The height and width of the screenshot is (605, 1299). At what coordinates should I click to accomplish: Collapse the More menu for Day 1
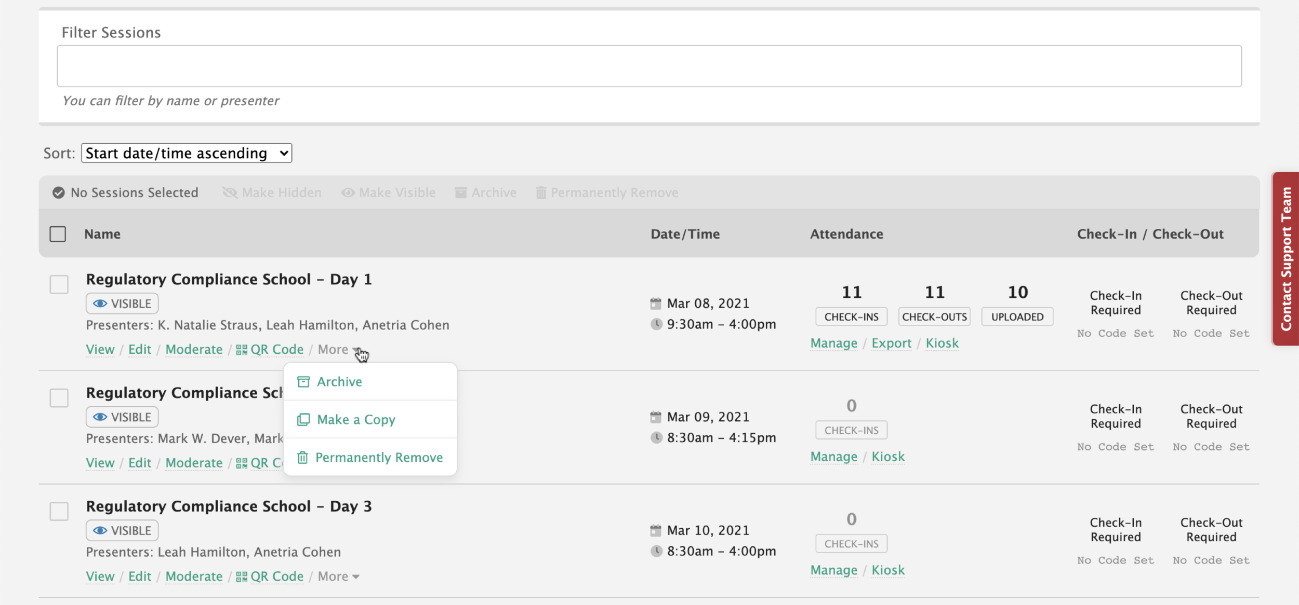click(338, 350)
